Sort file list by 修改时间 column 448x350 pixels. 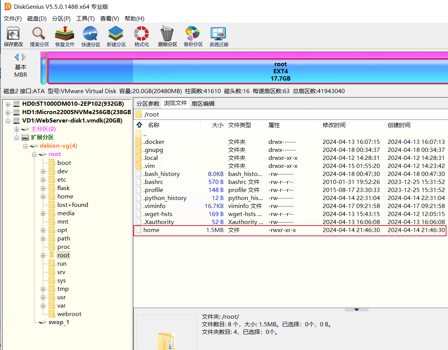pyautogui.click(x=334, y=125)
